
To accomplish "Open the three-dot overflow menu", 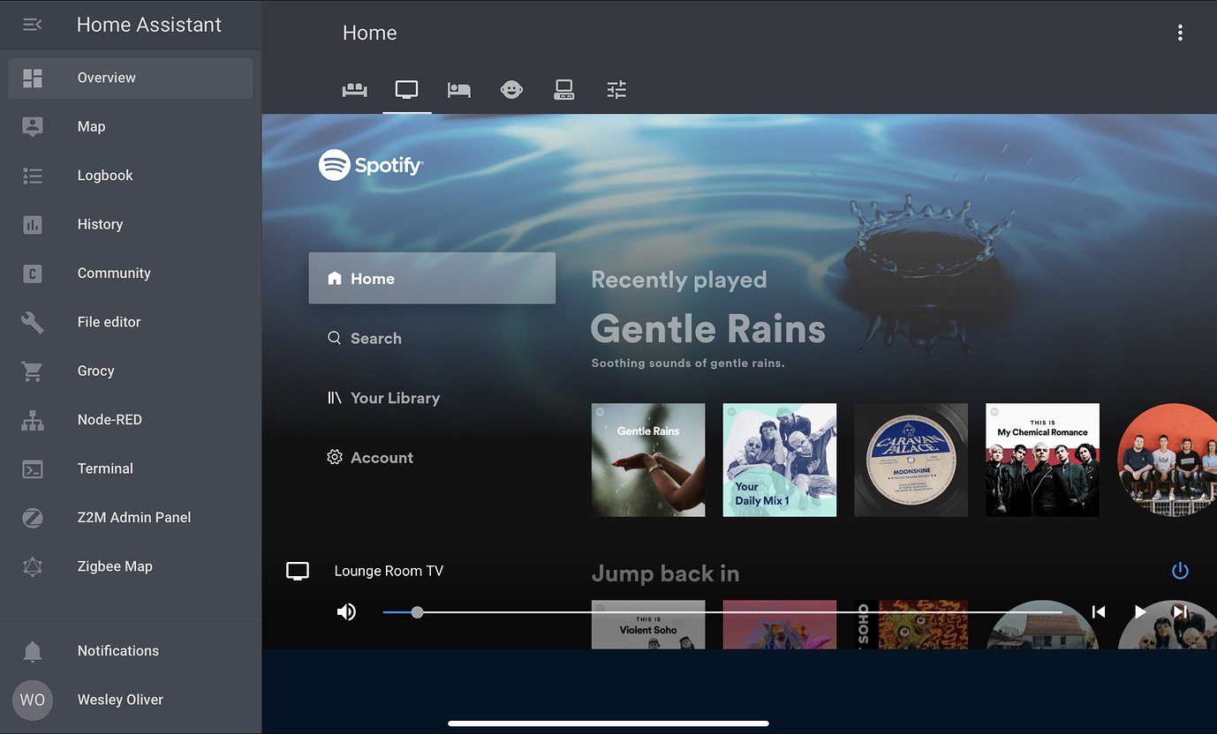I will pyautogui.click(x=1180, y=33).
